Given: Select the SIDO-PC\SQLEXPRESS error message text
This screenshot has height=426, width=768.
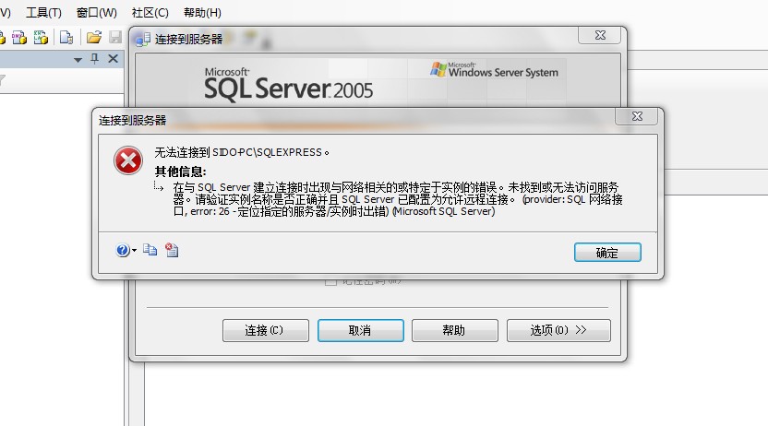Looking at the screenshot, I should (242, 152).
